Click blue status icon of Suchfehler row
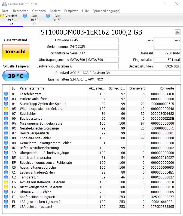This screenshot has width=183, height=216. tap(6, 113)
